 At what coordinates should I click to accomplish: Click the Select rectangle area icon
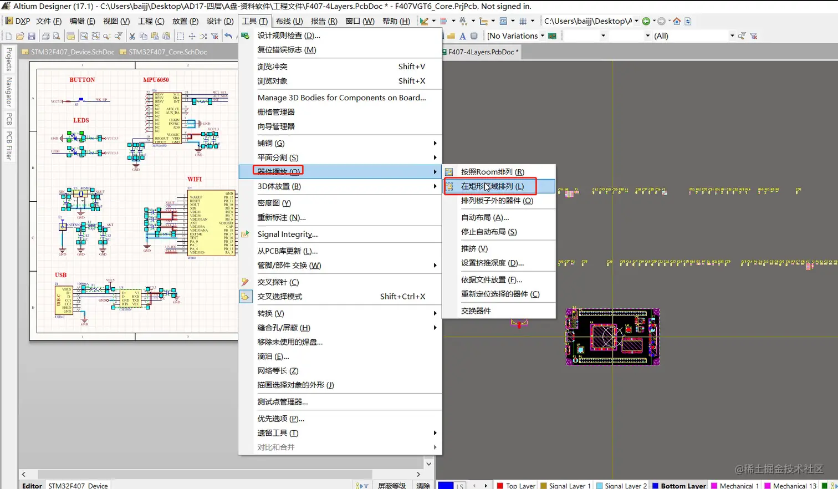click(x=180, y=36)
